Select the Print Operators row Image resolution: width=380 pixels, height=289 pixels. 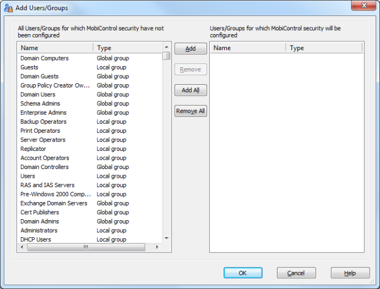pos(90,131)
